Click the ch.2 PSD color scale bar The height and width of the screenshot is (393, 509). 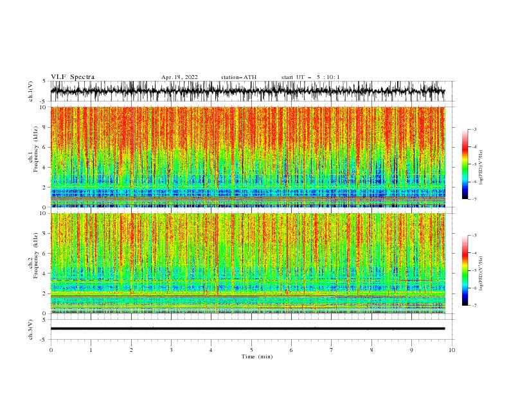(x=465, y=270)
